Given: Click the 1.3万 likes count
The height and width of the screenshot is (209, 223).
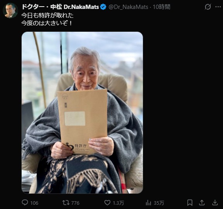Looking at the screenshot, I should click(118, 203).
